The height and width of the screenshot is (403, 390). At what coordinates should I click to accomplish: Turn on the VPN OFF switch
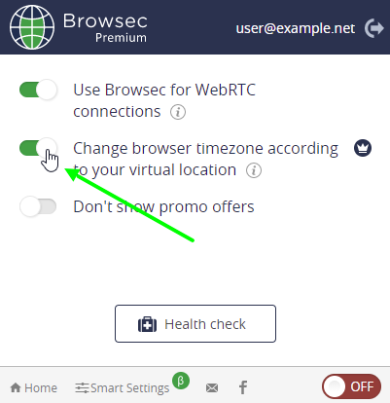351,386
